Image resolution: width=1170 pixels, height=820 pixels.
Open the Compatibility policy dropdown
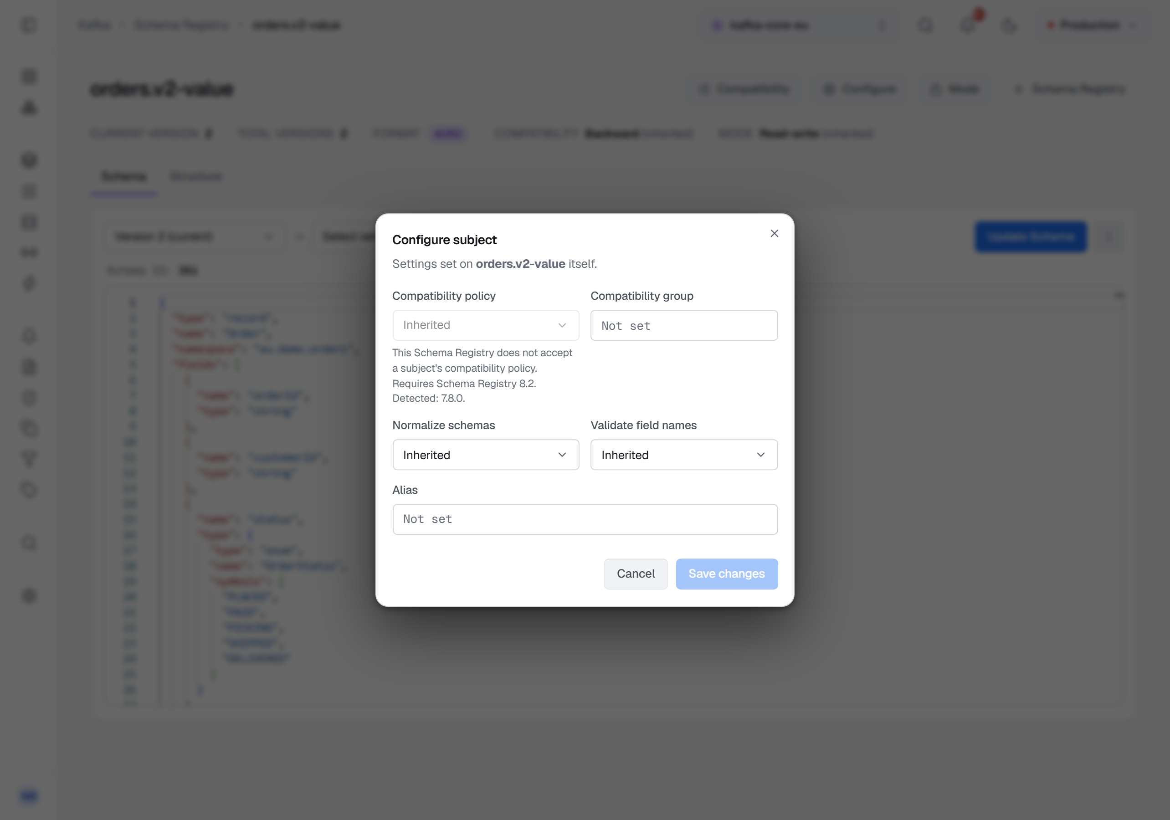pyautogui.click(x=486, y=325)
